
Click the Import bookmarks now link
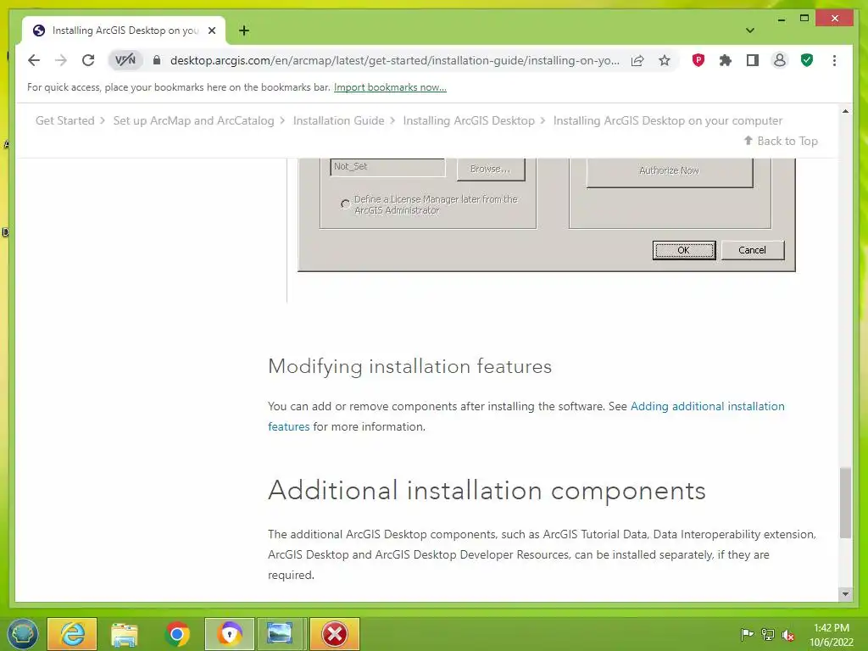pyautogui.click(x=390, y=87)
